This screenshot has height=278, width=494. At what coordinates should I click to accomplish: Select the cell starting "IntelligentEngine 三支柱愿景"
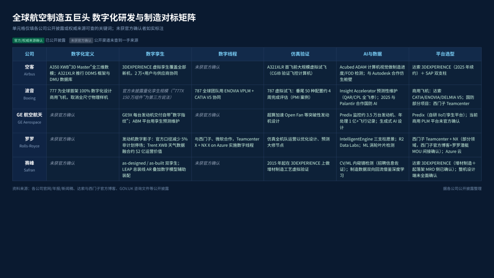[x=372, y=145]
